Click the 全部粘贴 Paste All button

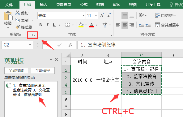(16, 71)
